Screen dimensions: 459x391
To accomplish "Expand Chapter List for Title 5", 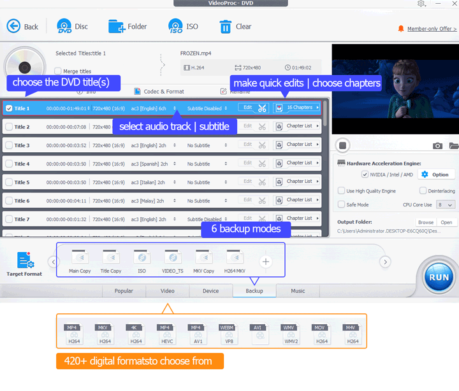I will pyautogui.click(x=297, y=181).
